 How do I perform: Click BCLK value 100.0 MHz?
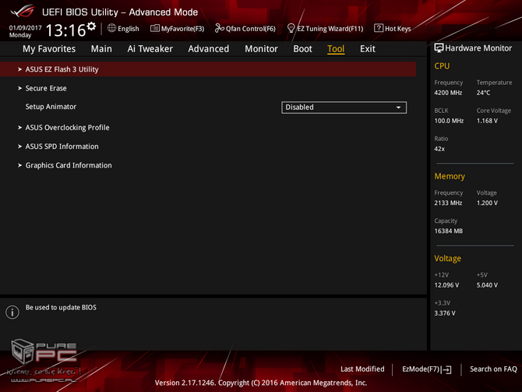point(449,121)
